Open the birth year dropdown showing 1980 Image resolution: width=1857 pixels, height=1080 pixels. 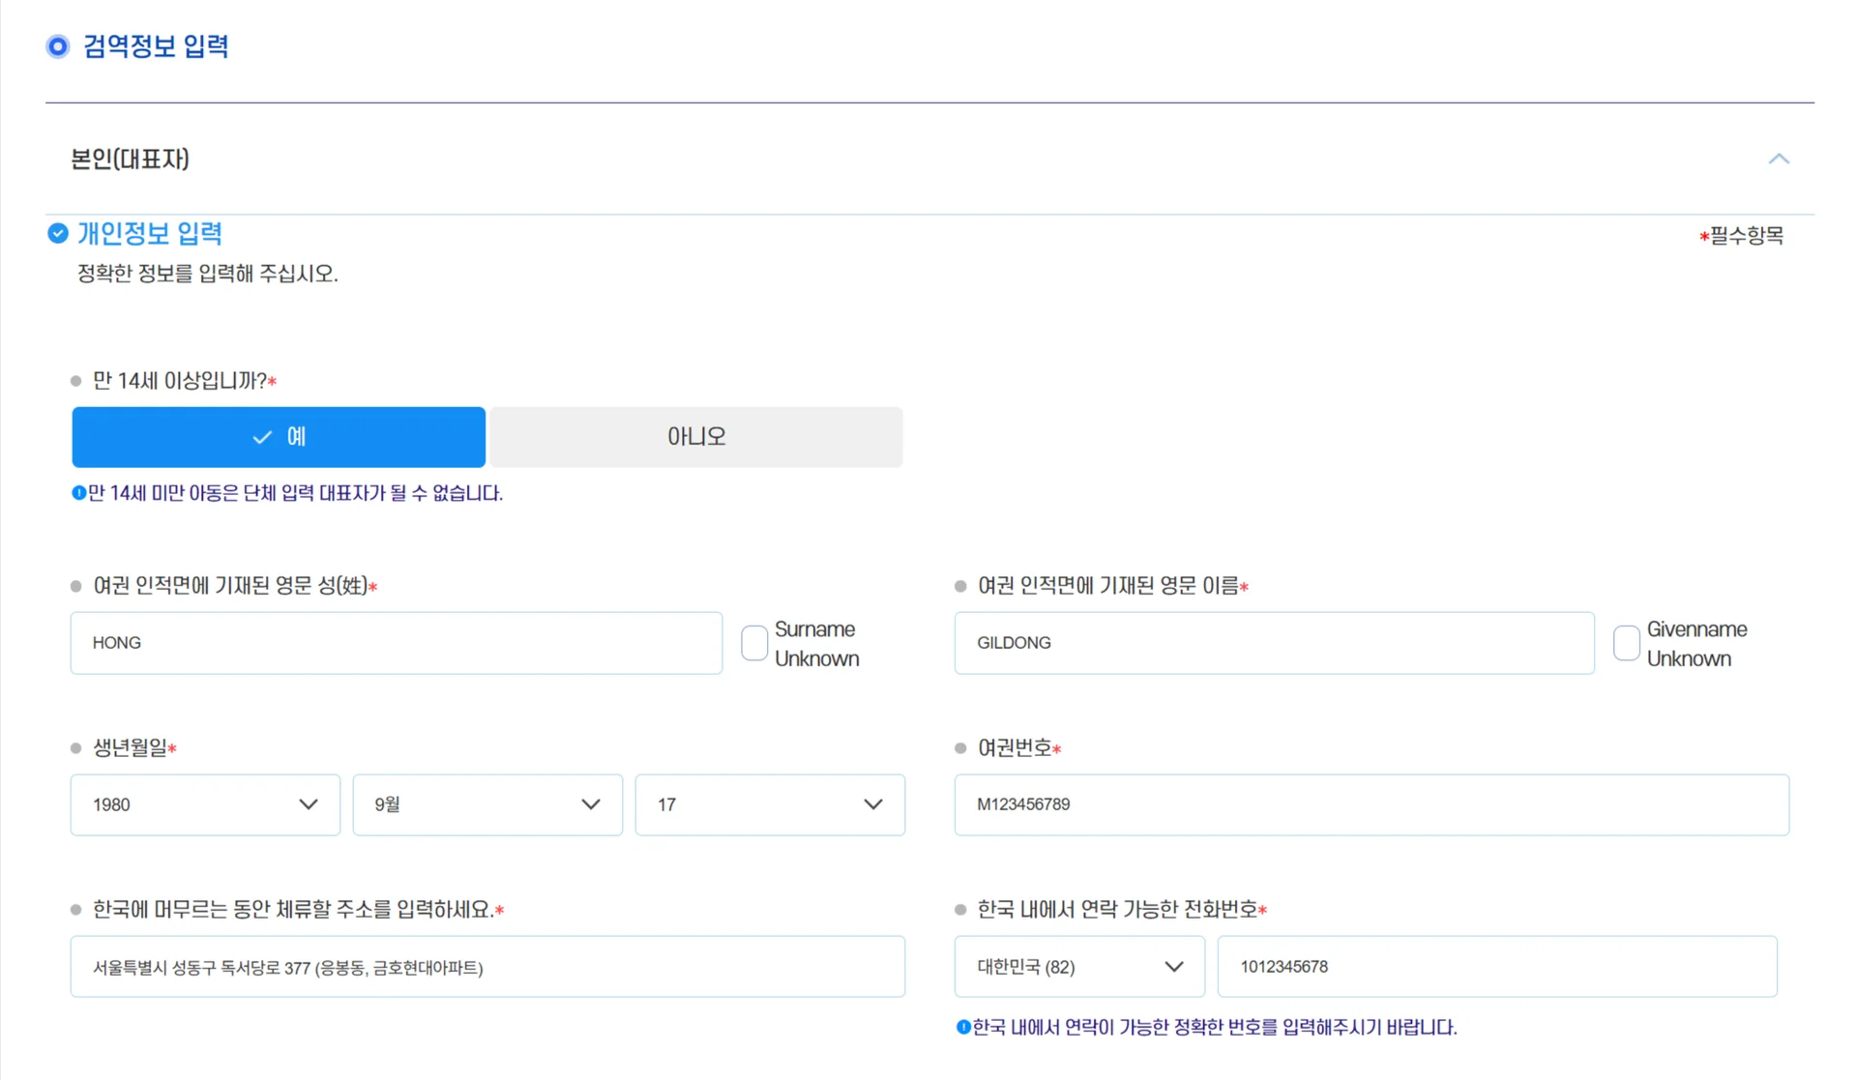click(205, 804)
